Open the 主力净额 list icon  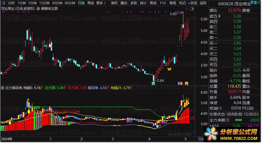pos(228,120)
